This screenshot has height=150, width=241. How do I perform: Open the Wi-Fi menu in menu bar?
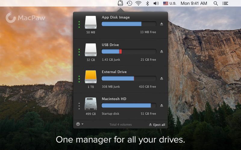point(138,3)
